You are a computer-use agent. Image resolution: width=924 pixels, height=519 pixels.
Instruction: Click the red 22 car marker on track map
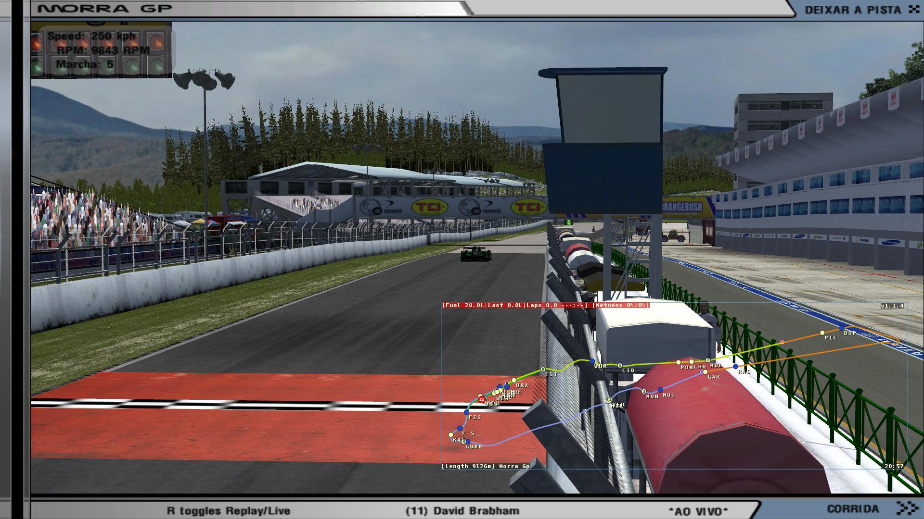481,399
